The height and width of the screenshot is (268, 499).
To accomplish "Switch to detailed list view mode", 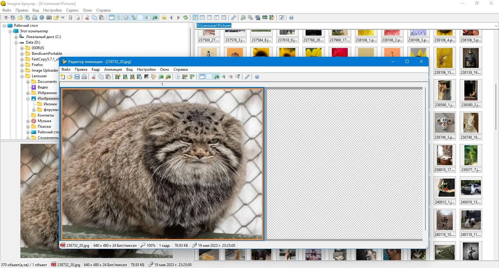I will point(224,17).
